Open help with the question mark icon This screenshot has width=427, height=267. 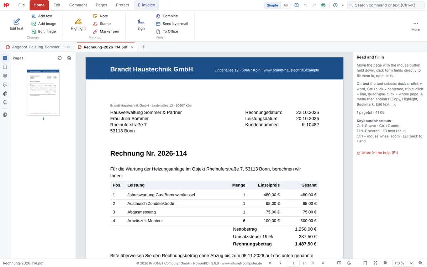point(335,5)
